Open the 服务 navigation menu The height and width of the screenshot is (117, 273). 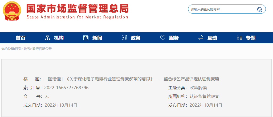[174, 38]
